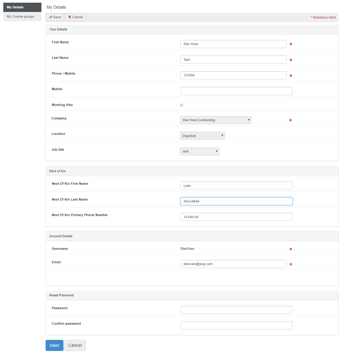
Task: Click the top Save button with checkmark
Action: 55,17
